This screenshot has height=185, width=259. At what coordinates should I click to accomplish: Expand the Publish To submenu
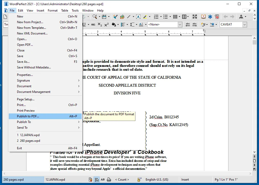pos(45,122)
